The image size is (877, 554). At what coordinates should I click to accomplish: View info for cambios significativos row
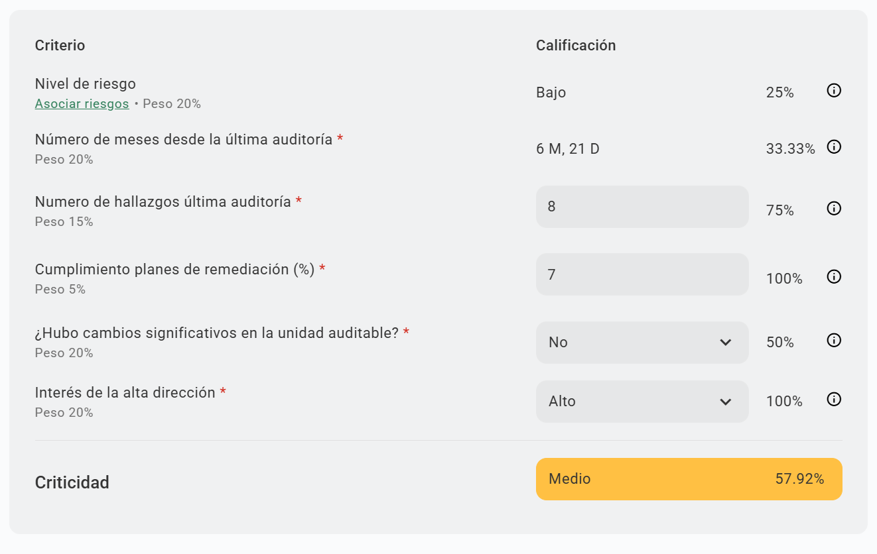click(834, 340)
